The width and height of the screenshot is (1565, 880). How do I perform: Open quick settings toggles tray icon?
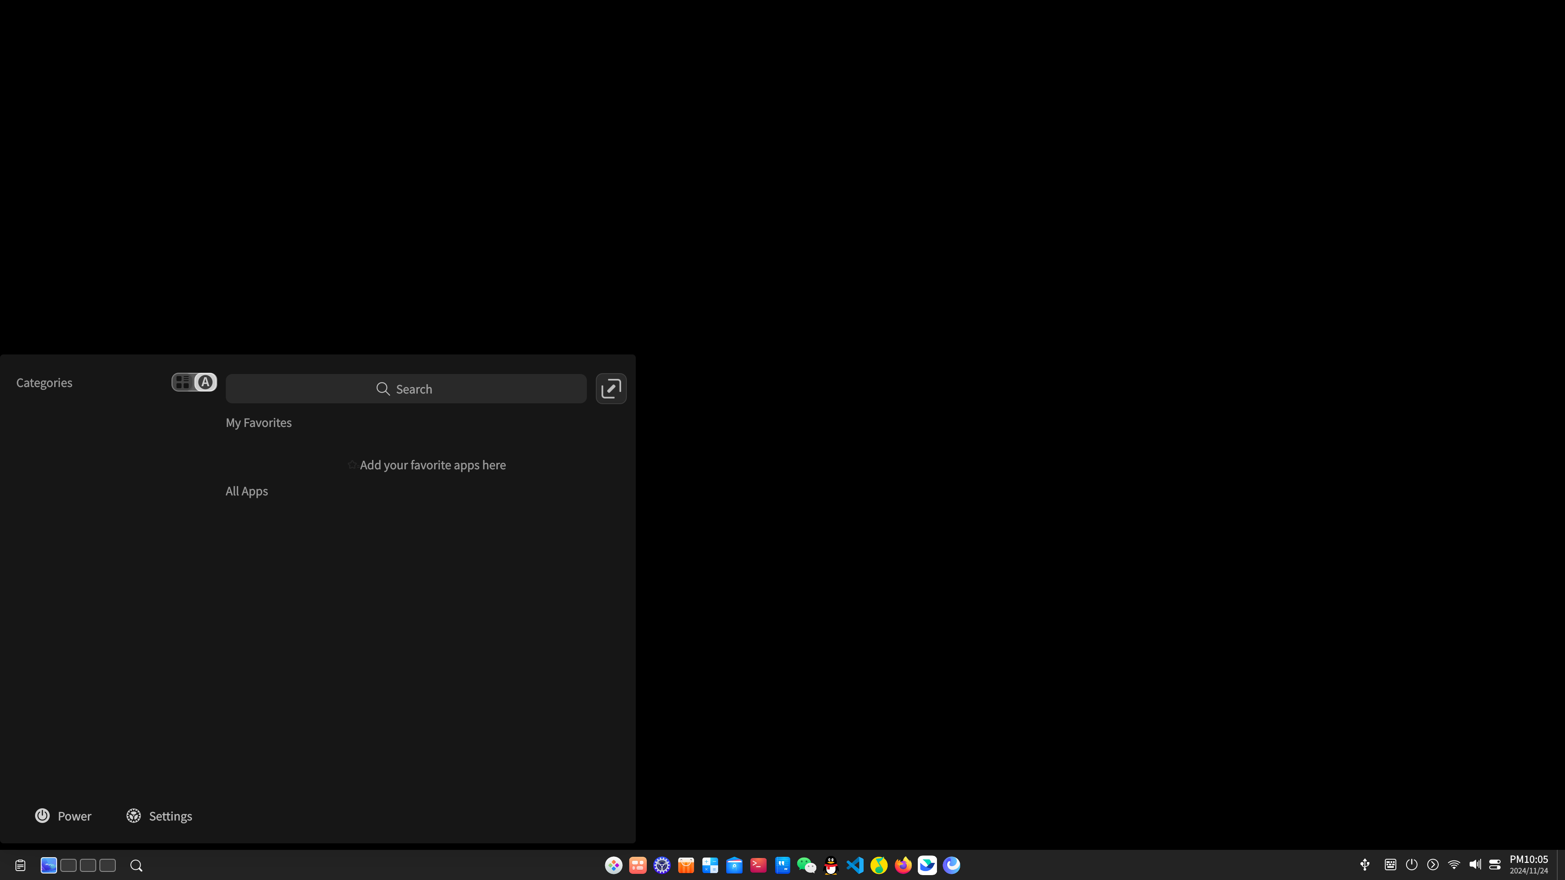[x=1495, y=865]
